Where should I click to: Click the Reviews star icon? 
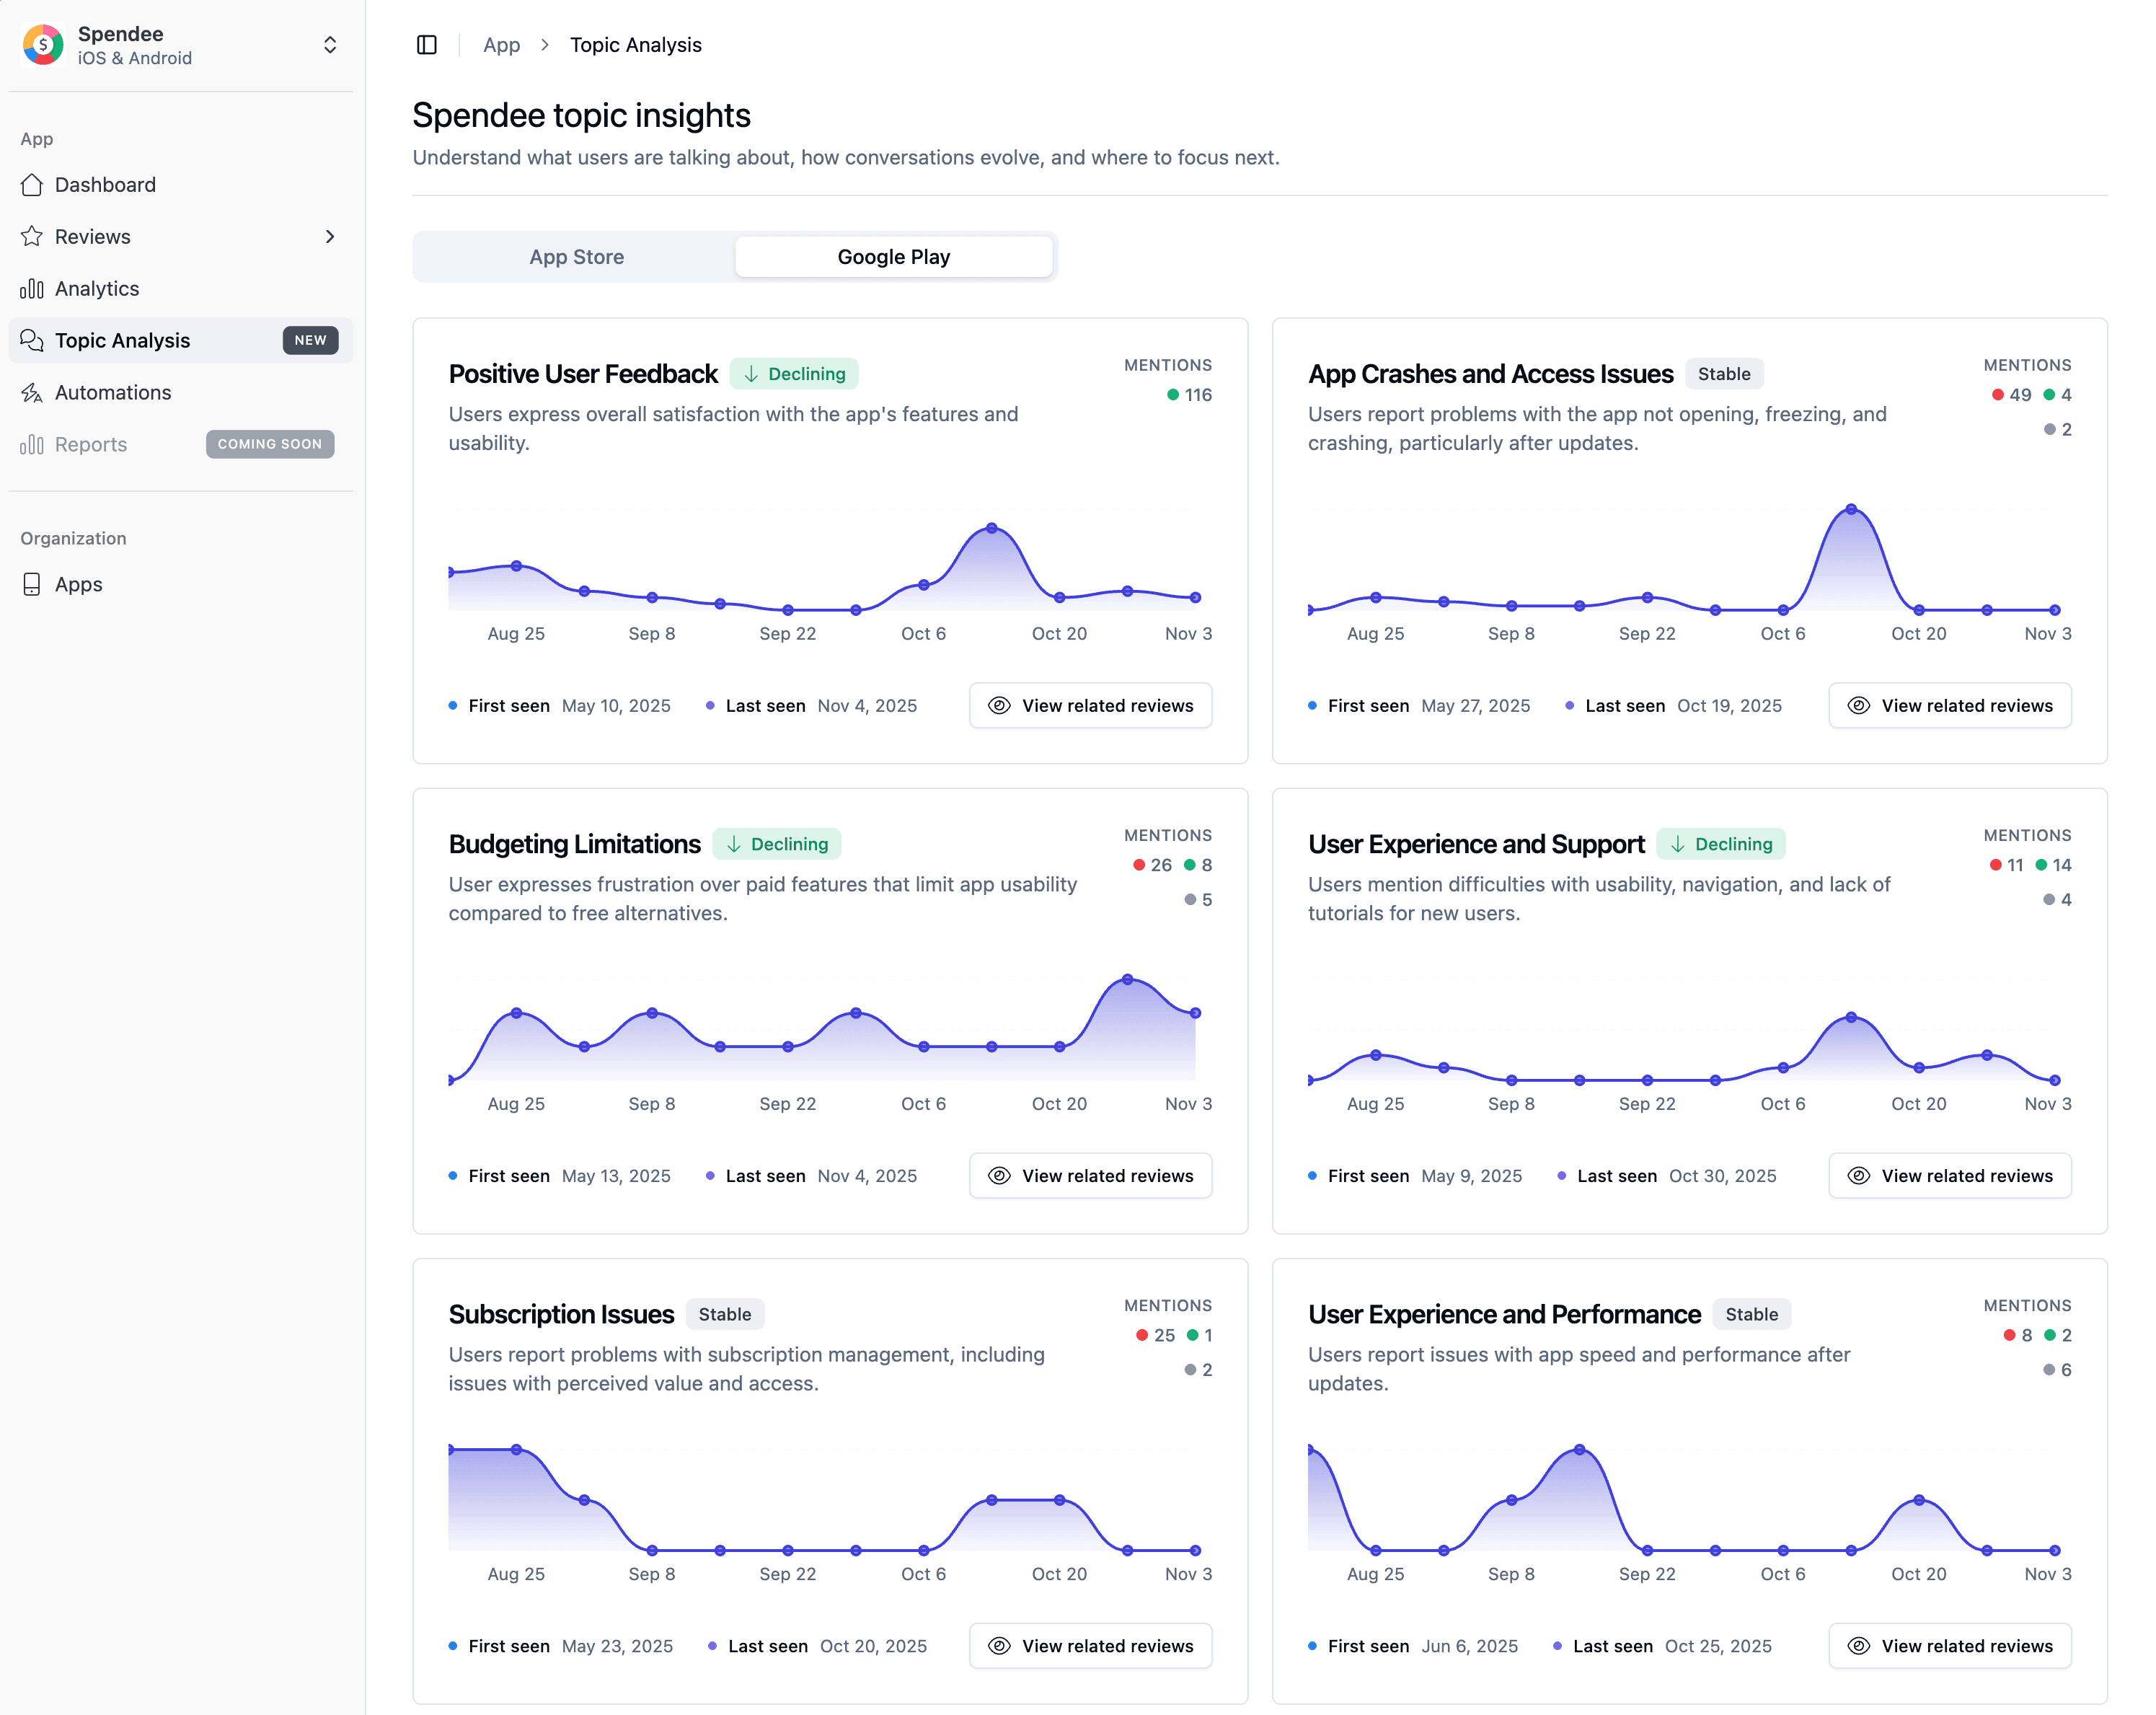[x=32, y=237]
